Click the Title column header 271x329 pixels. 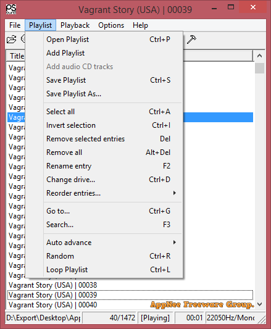[x=16, y=56]
